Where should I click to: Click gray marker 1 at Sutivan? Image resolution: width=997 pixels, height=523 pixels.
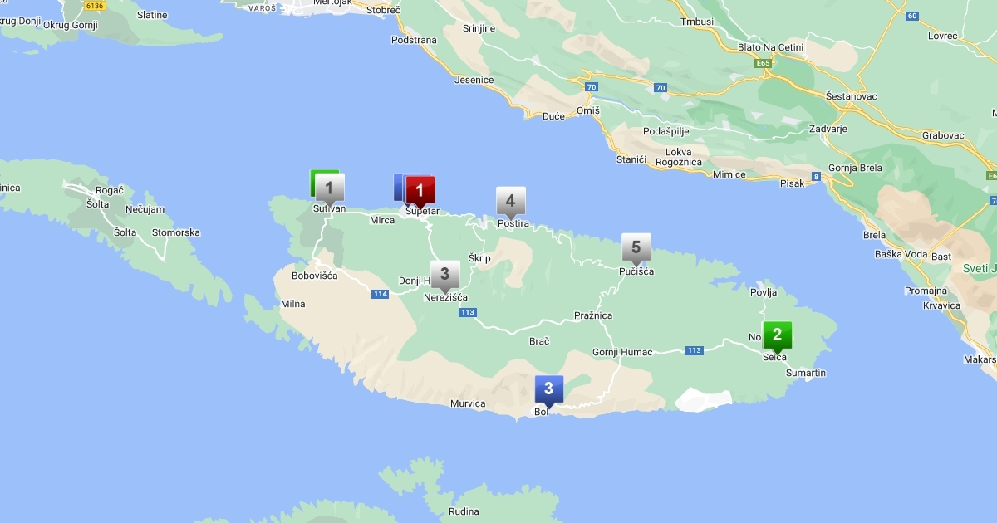(330, 188)
